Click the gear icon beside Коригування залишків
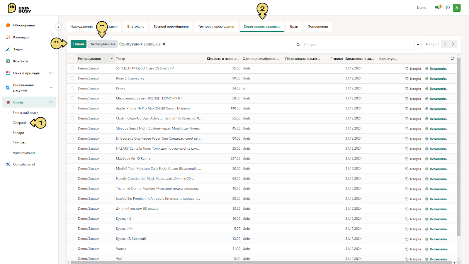This screenshot has width=469, height=264. coord(164,44)
